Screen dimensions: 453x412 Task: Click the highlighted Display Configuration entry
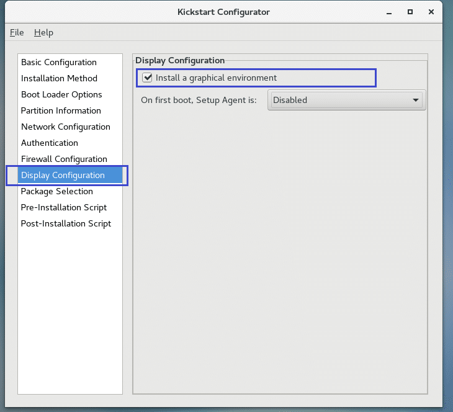[63, 175]
